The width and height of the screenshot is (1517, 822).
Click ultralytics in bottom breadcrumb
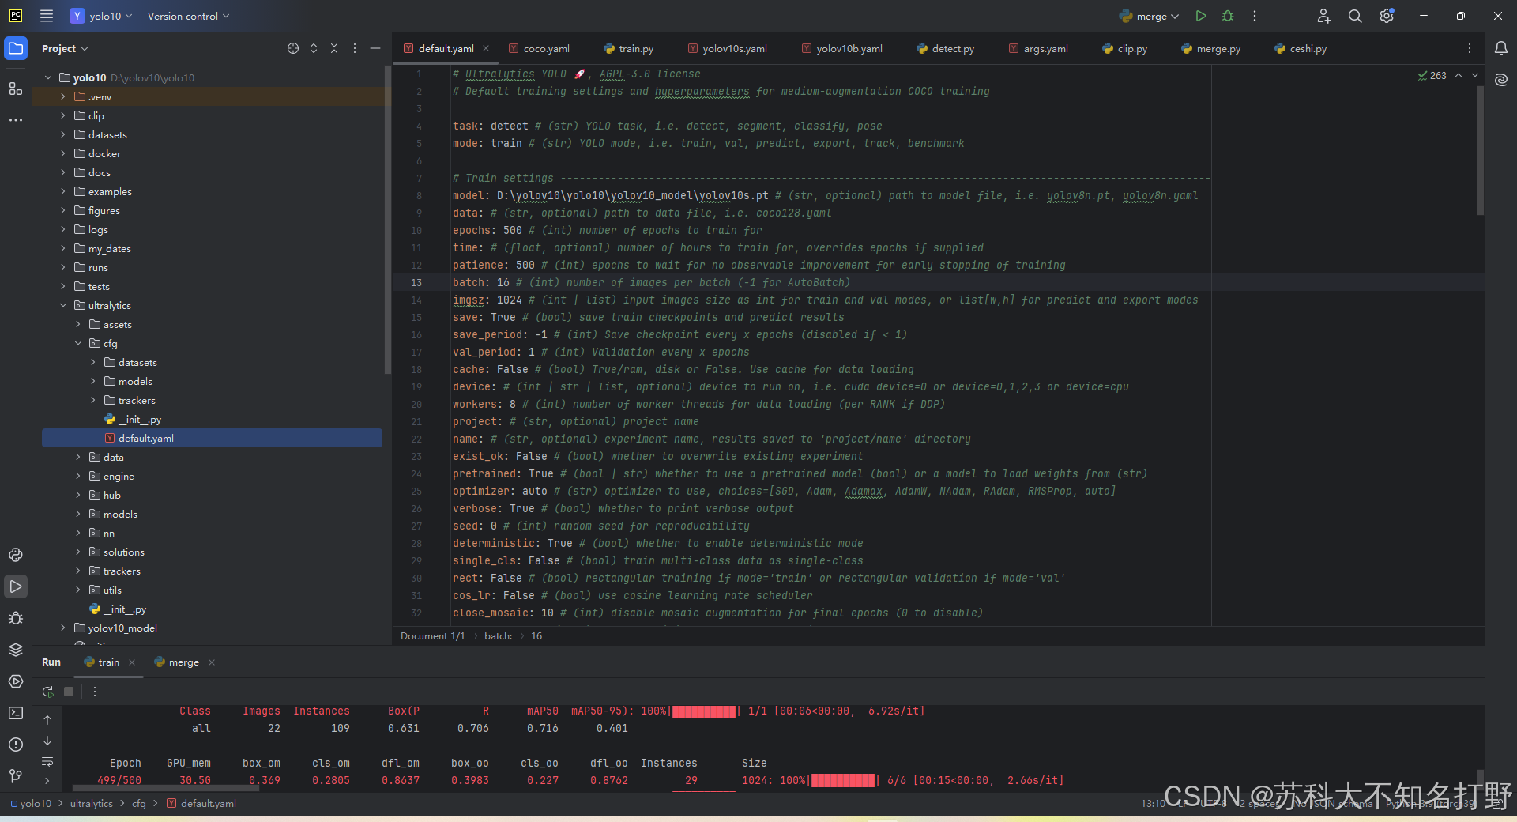point(92,803)
